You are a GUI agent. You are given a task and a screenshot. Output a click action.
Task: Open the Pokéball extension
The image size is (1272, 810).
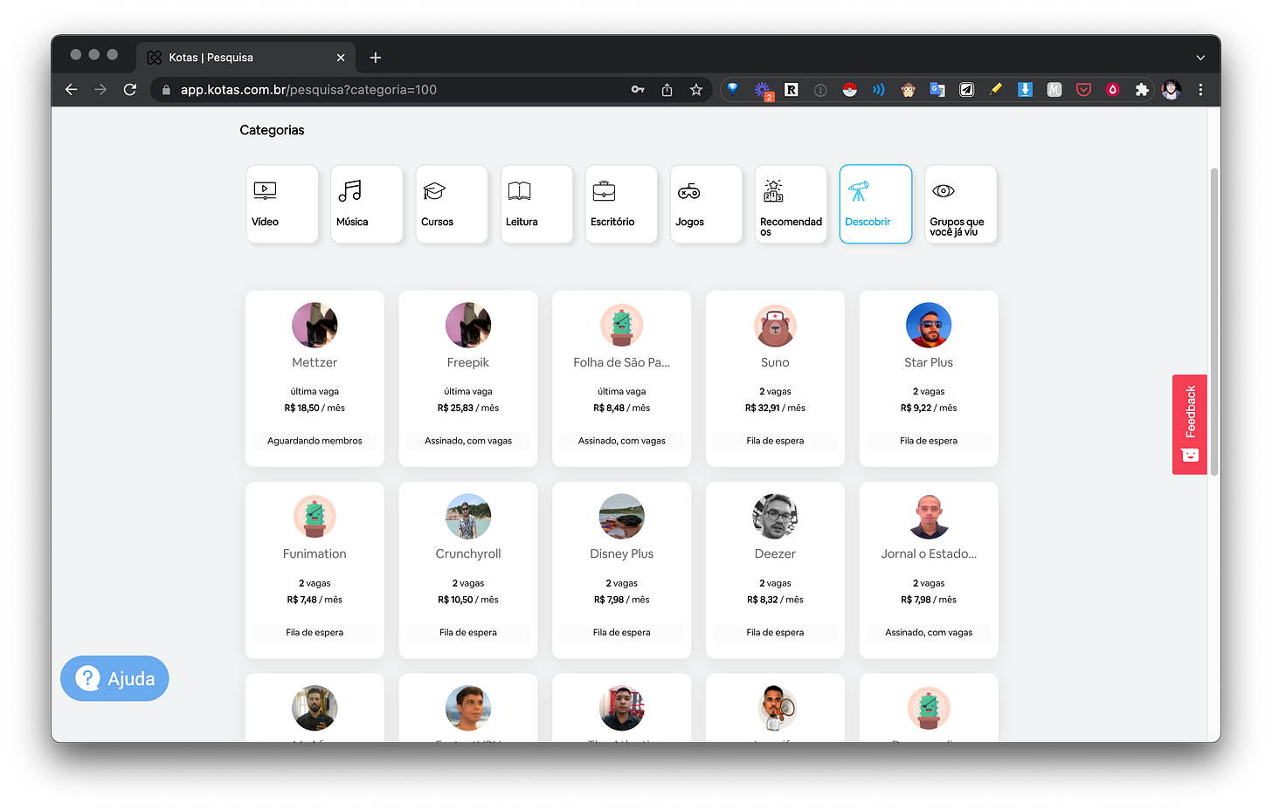(849, 89)
